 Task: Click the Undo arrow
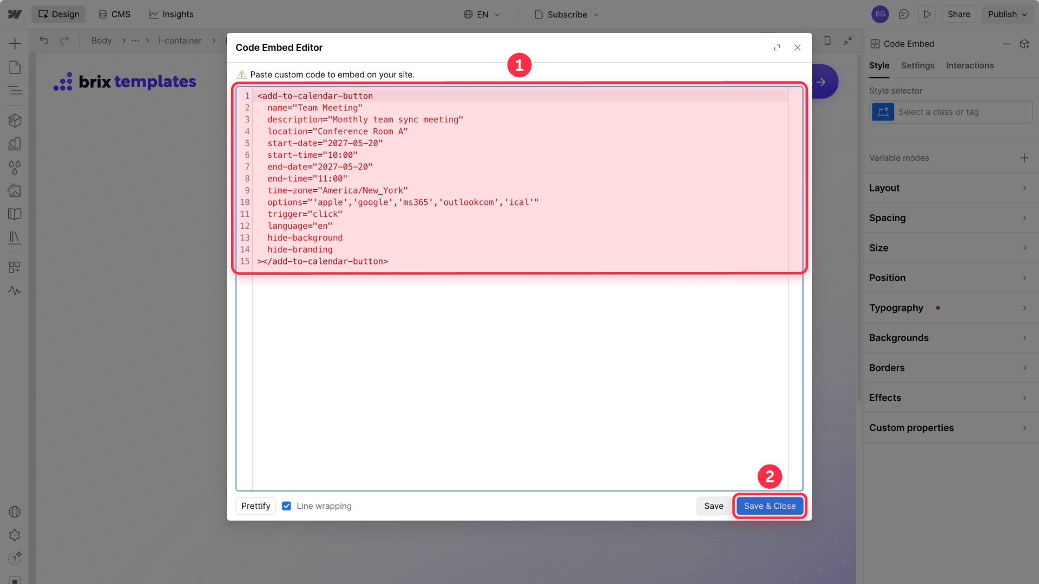[x=44, y=41]
